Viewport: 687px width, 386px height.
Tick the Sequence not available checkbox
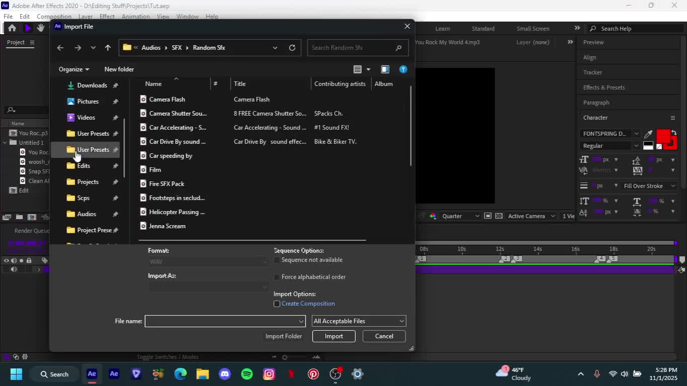click(277, 260)
